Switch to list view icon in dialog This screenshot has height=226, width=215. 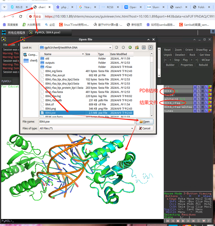(x=144, y=47)
